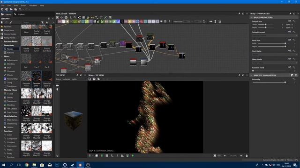The height and width of the screenshot is (168, 300).
Task: Select the Grunge Map 001 thumbnail
Action: point(26,93)
